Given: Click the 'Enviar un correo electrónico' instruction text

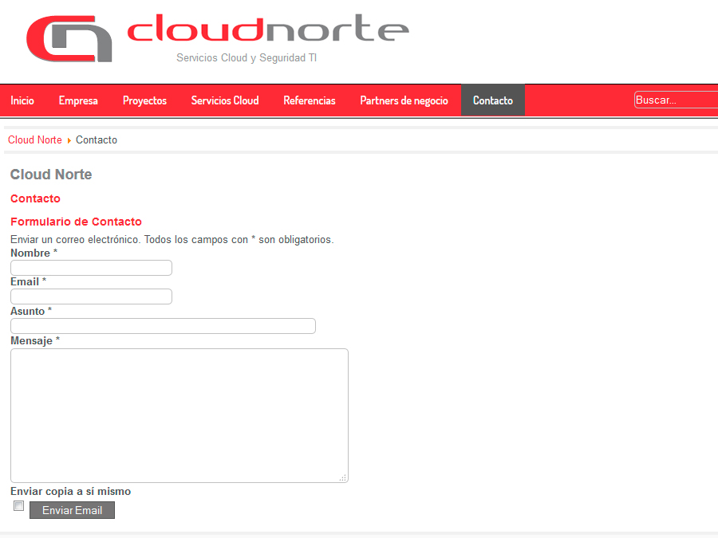Looking at the screenshot, I should click(172, 240).
